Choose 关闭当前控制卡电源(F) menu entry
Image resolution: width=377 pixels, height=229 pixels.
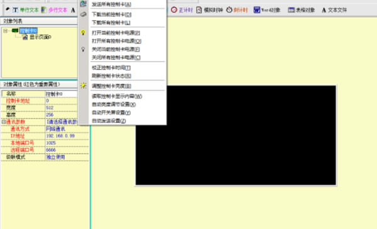pyautogui.click(x=116, y=49)
